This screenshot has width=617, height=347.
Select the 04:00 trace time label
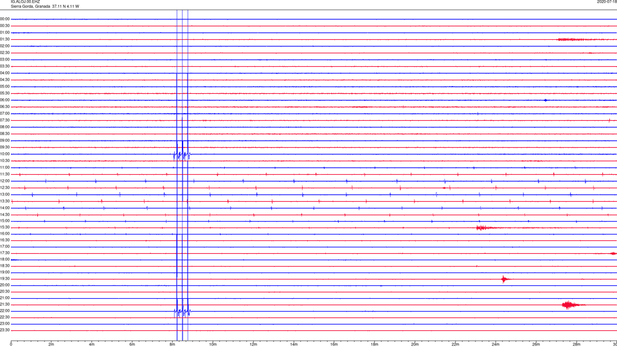(x=4, y=73)
